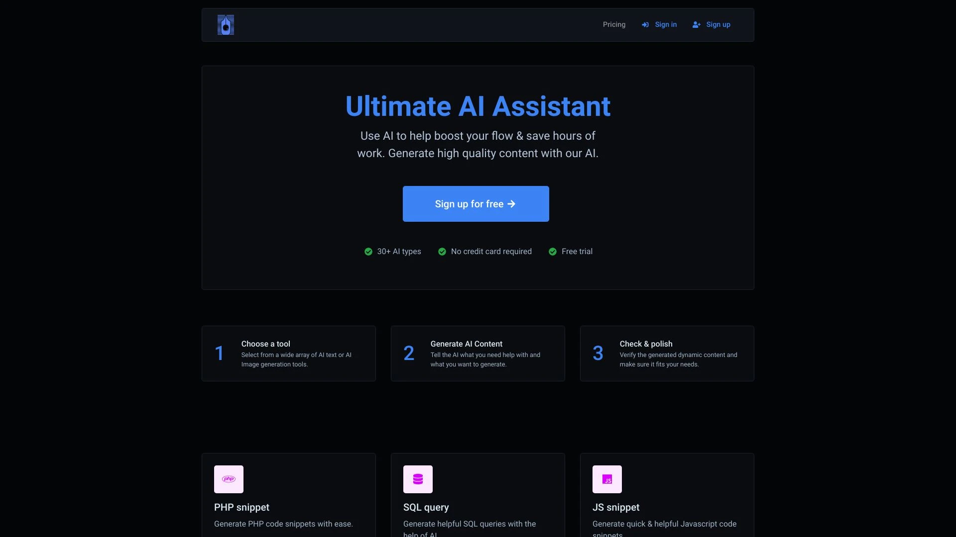This screenshot has width=956, height=537.
Task: Click the checkmark next to Free trial
Action: 553,252
